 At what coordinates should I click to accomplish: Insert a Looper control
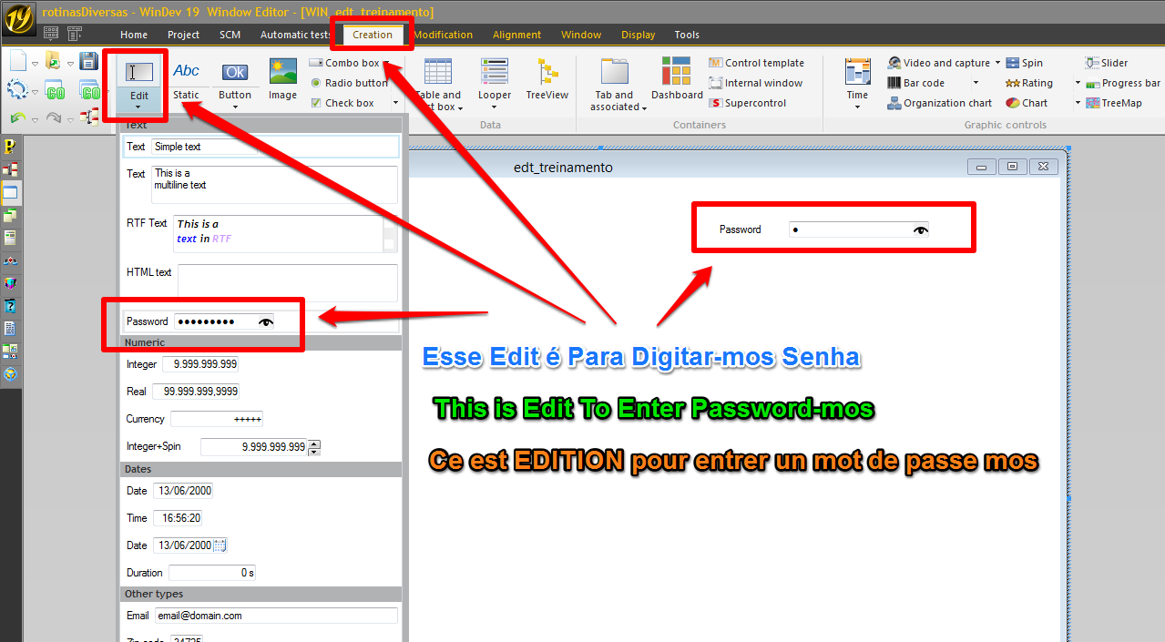[x=495, y=79]
